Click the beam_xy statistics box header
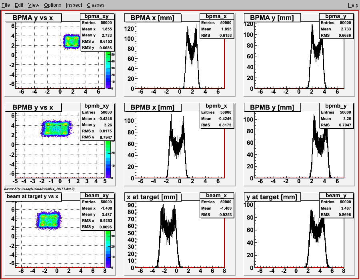 click(97, 195)
